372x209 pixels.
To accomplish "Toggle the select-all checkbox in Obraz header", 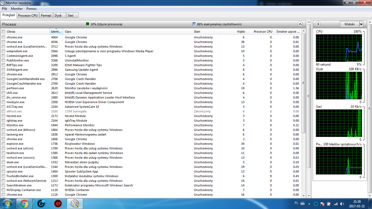I will point(3,32).
